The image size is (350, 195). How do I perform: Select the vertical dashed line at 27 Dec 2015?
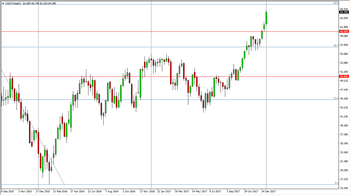pos(38,95)
